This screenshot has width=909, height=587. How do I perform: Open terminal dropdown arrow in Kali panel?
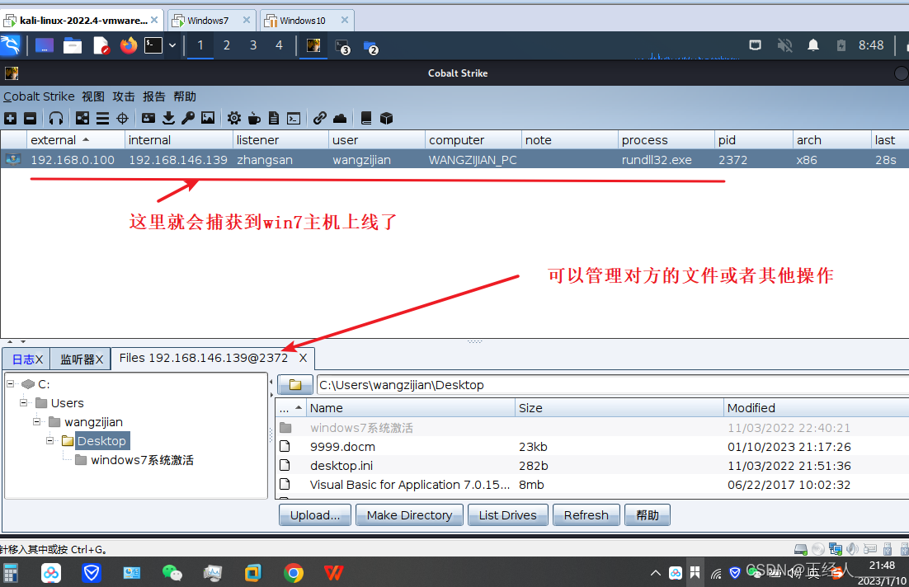click(x=172, y=45)
